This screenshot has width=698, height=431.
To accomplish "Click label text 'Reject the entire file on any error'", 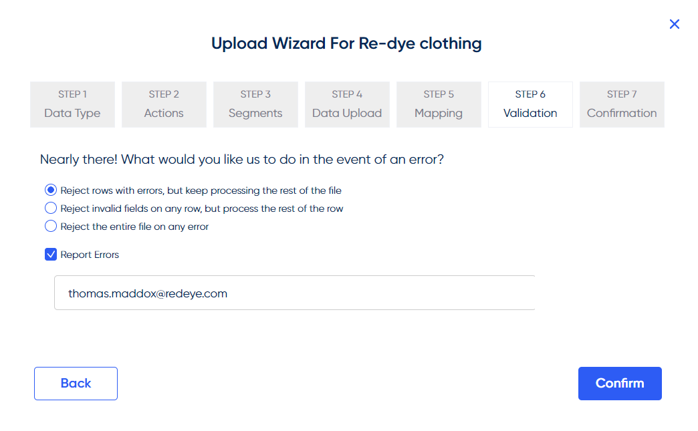I will [x=134, y=227].
